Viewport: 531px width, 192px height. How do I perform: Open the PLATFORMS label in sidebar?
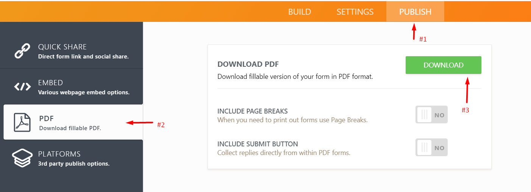tap(59, 154)
